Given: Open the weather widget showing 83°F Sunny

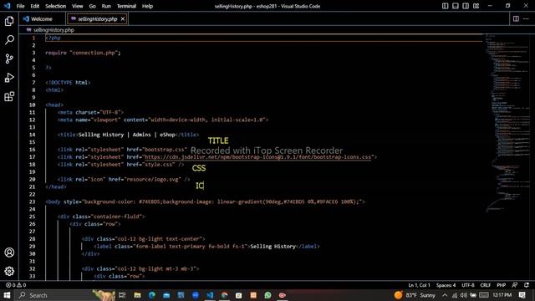Looking at the screenshot, I should (415, 295).
